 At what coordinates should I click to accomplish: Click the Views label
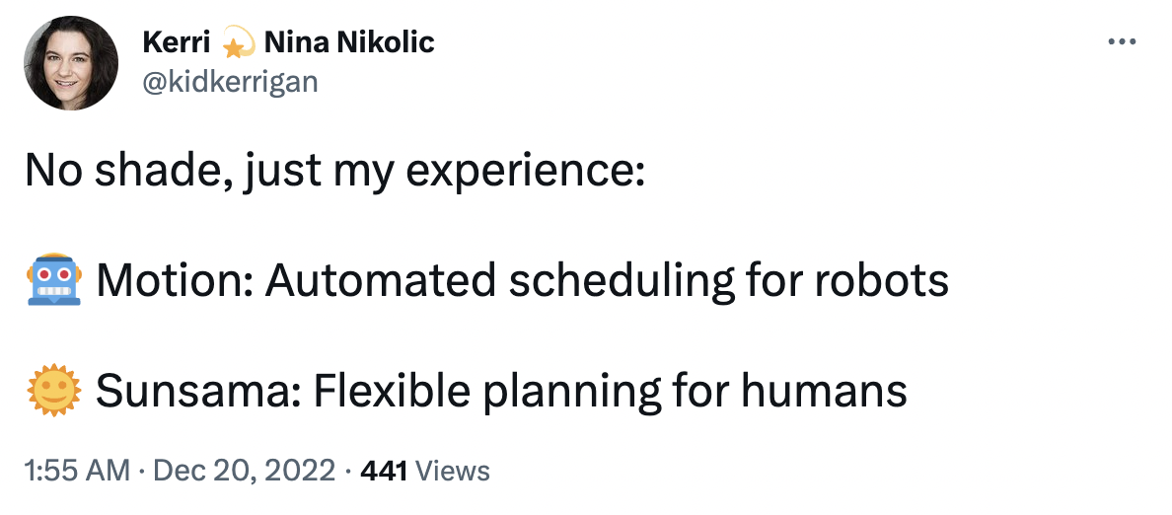pyautogui.click(x=452, y=471)
